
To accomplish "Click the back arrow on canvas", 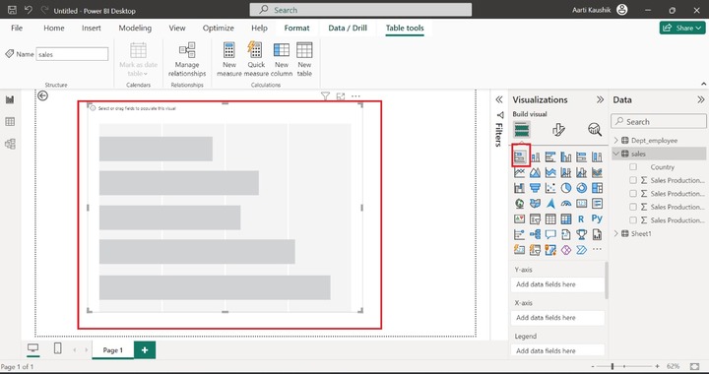I will pos(42,95).
